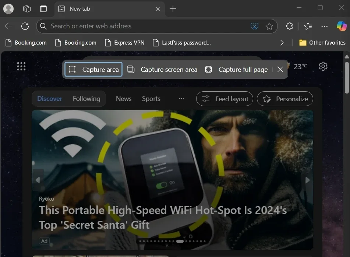
Task: Switch to the Discover feed tab
Action: (x=50, y=99)
